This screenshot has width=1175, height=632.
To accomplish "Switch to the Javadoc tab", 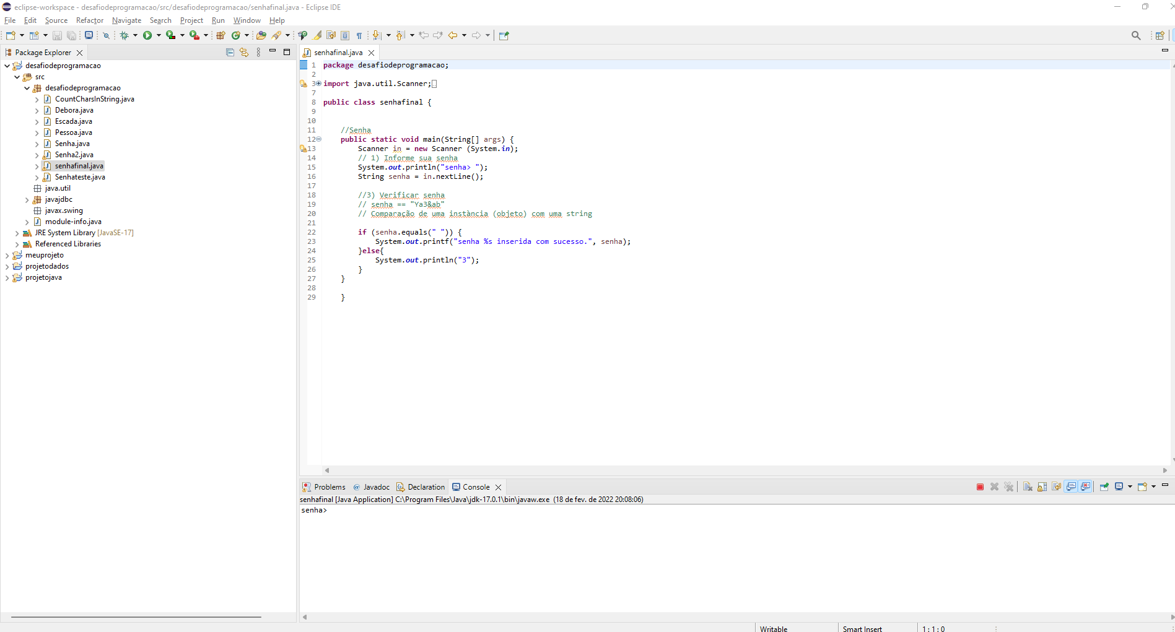I will pyautogui.click(x=372, y=487).
